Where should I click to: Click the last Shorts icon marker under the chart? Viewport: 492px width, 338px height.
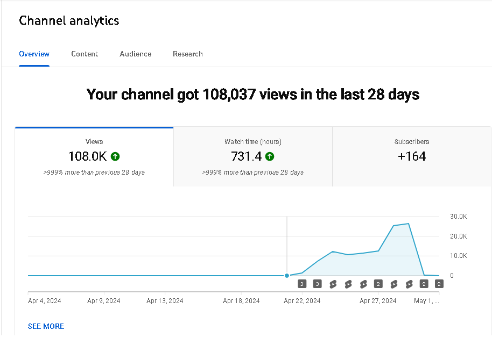(409, 284)
